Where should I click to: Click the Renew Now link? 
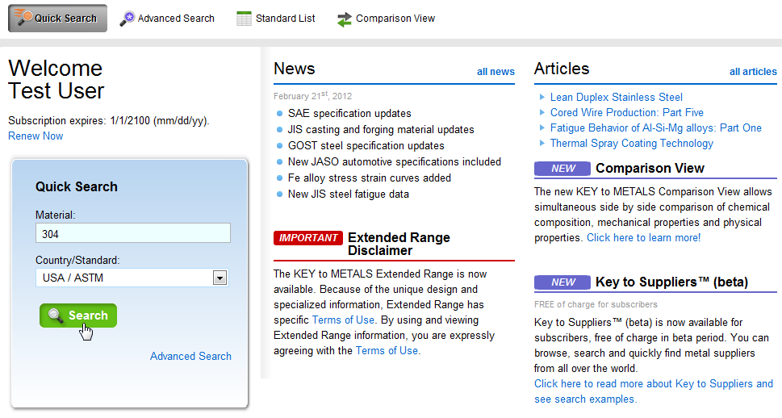tap(36, 136)
